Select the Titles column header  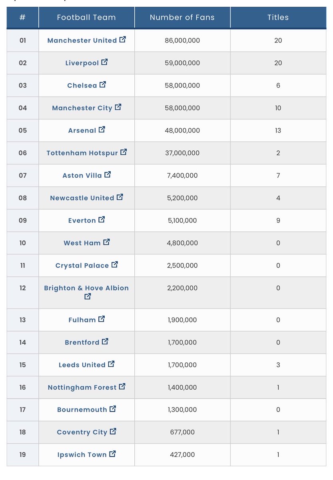[278, 17]
